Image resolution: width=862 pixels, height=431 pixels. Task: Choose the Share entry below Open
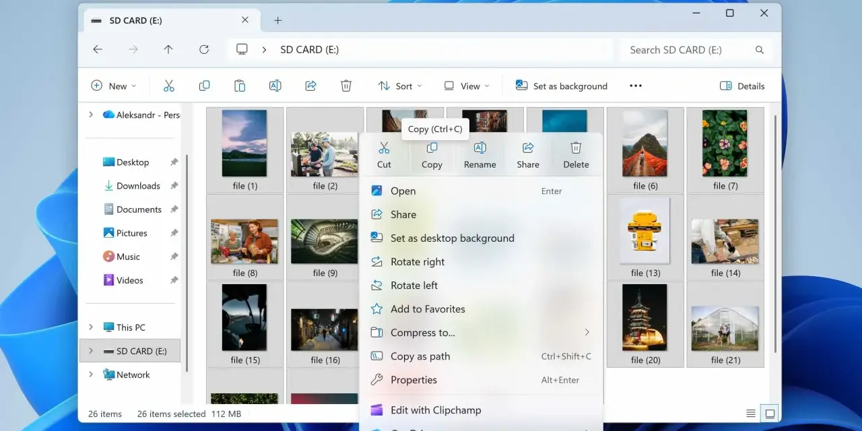482,215
